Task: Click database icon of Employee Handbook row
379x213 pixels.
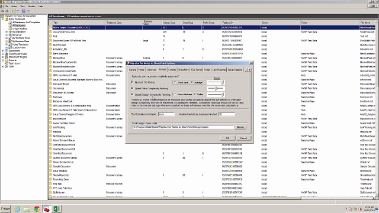Action: click(x=50, y=101)
